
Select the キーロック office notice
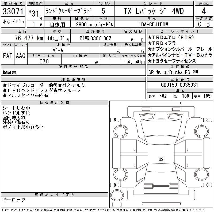pyautogui.click(x=14, y=200)
